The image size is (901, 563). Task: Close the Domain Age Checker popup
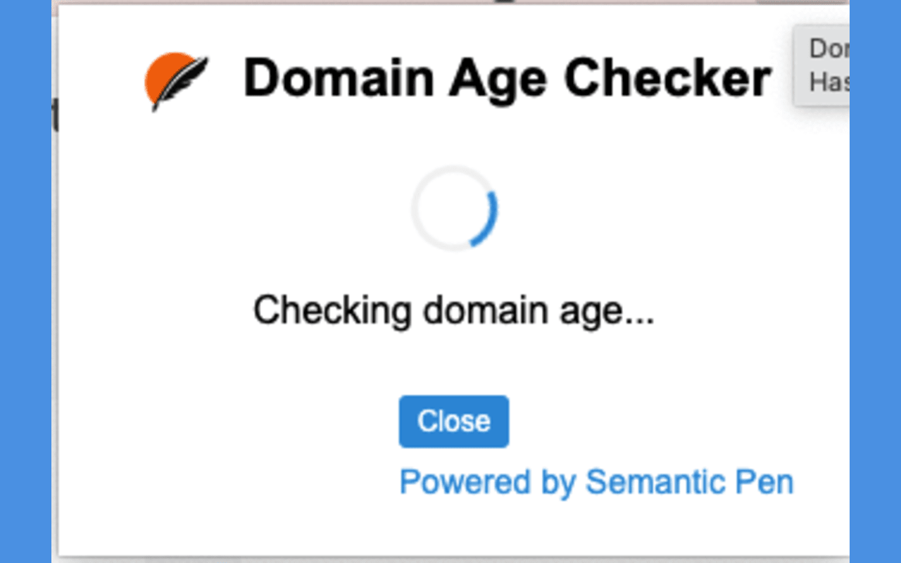click(x=453, y=422)
